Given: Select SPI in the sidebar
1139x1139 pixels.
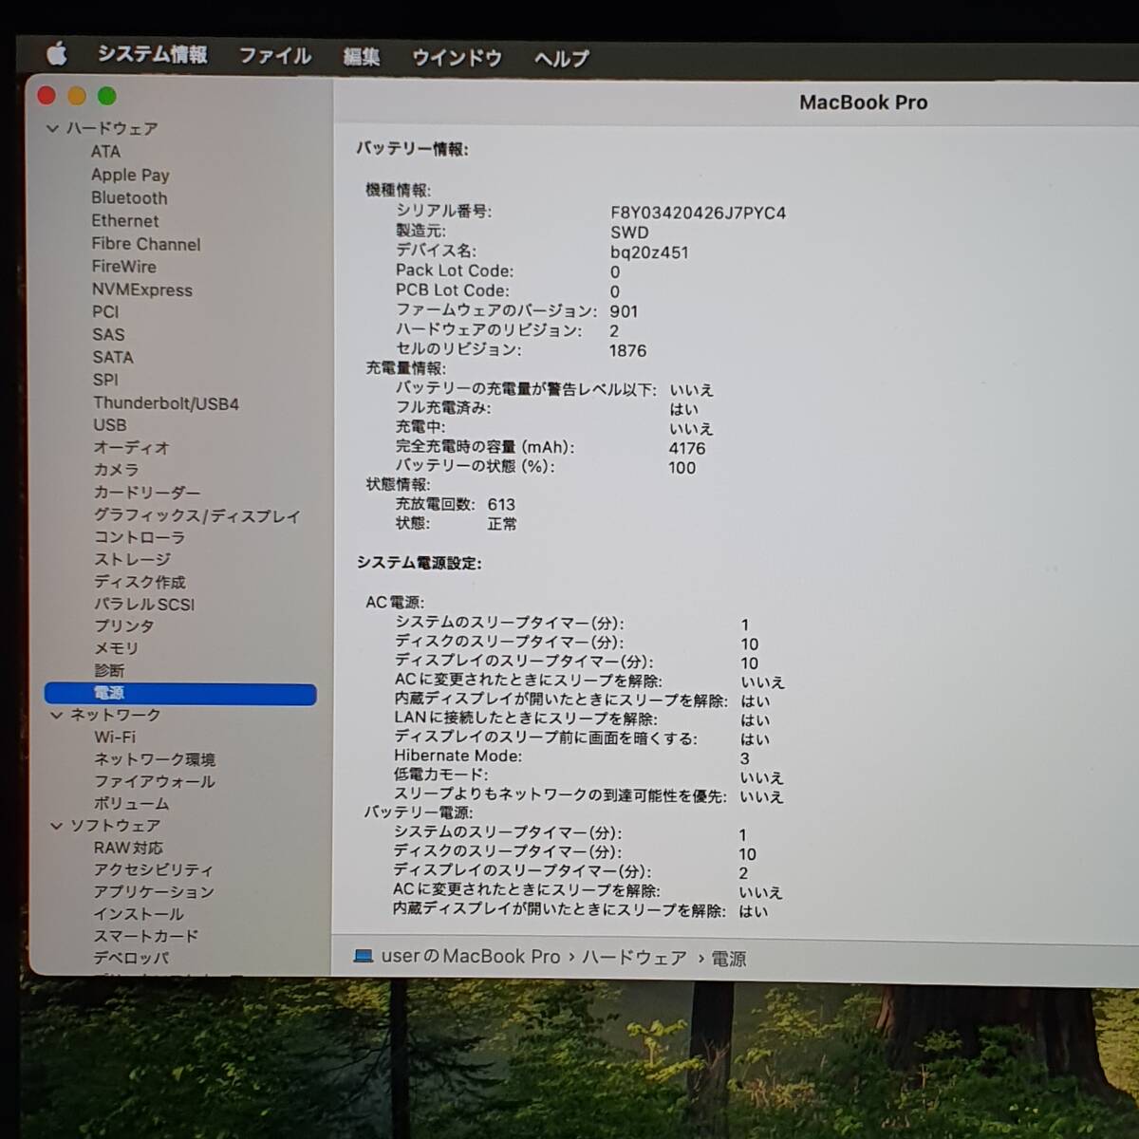Looking at the screenshot, I should click(105, 380).
